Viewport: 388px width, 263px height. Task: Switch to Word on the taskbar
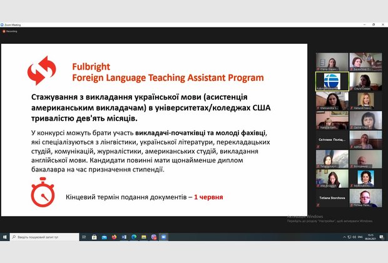point(124,237)
